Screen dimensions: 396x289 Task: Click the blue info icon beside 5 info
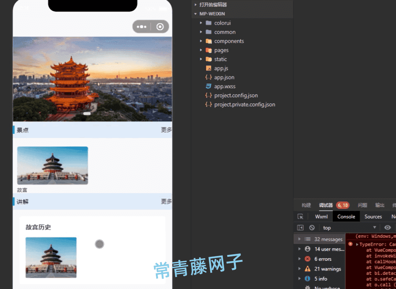click(307, 279)
